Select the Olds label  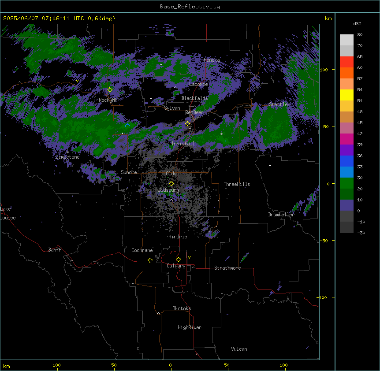171,174
